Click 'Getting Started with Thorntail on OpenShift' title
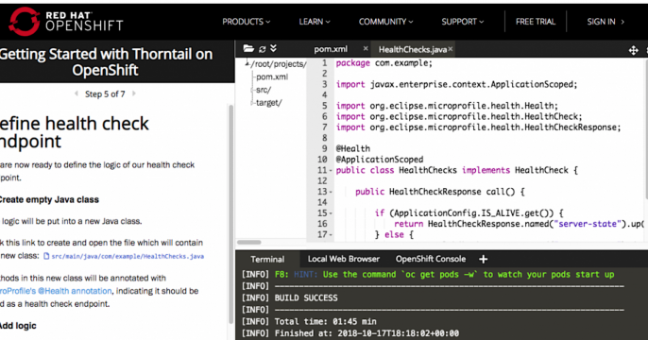The height and width of the screenshot is (340, 648). (106, 62)
